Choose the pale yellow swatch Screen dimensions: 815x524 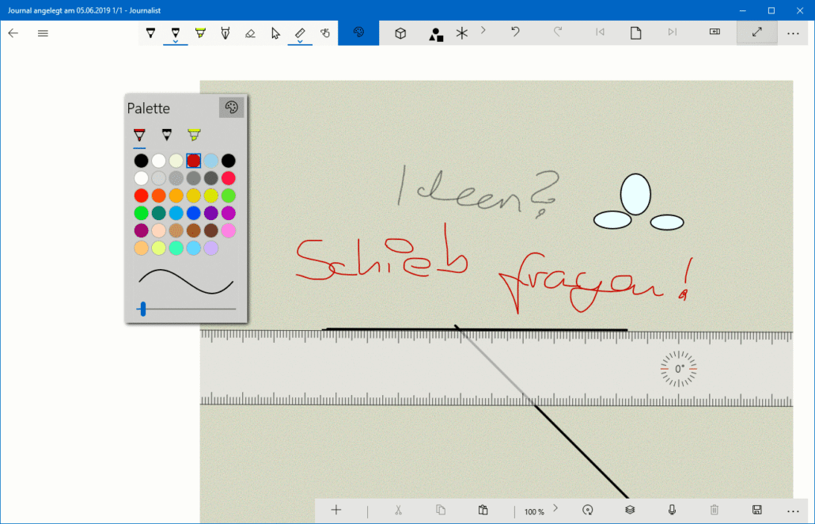tap(158, 248)
